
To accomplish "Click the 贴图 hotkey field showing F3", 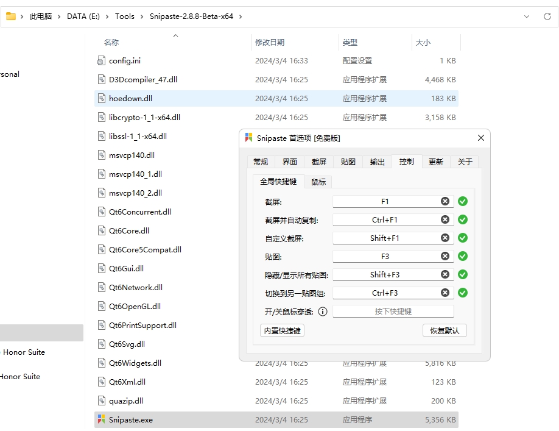I will [393, 256].
